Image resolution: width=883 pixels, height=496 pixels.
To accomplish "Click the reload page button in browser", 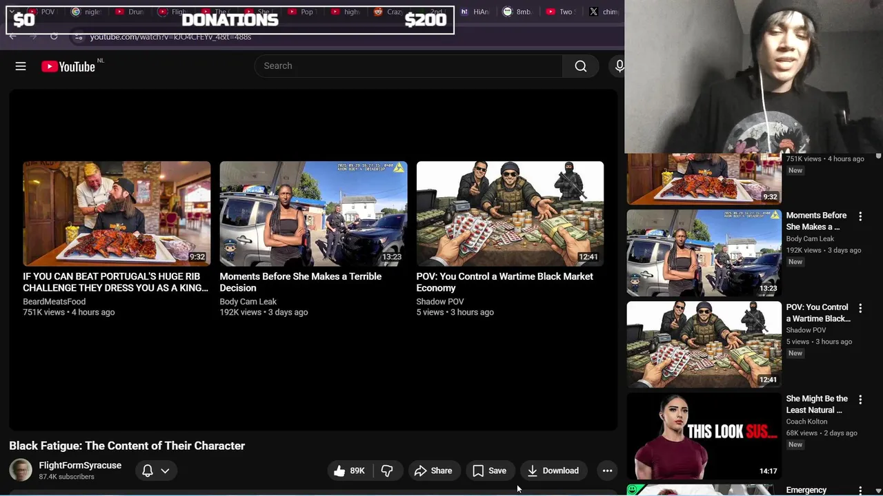I will pos(54,37).
